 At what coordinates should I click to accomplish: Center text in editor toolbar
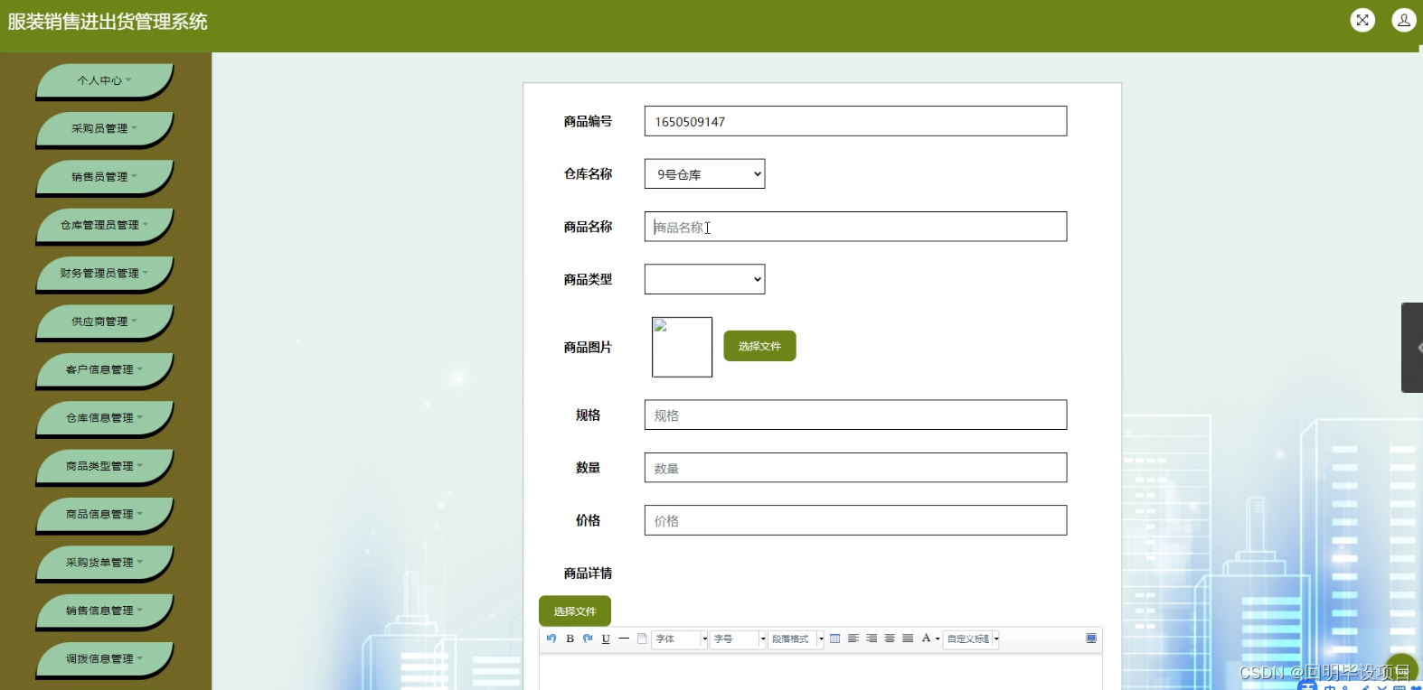click(890, 639)
